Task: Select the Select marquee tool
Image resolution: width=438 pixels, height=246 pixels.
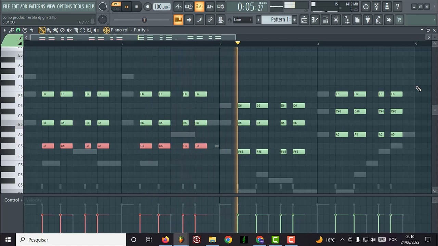Action: 82,30
